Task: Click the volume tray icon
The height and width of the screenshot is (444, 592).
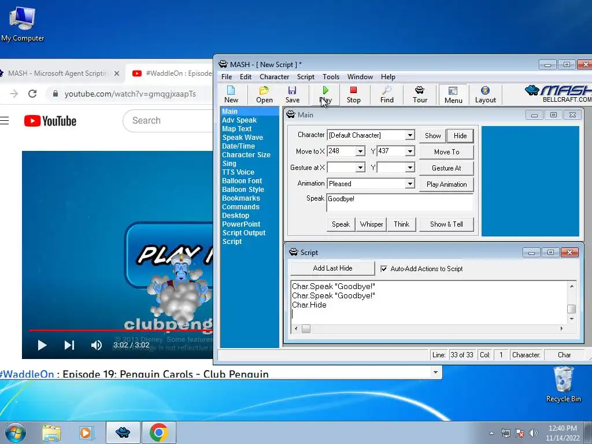Action: click(534, 433)
